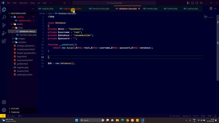
Task: Click the resumebuilder command center search box
Action: [114, 3]
